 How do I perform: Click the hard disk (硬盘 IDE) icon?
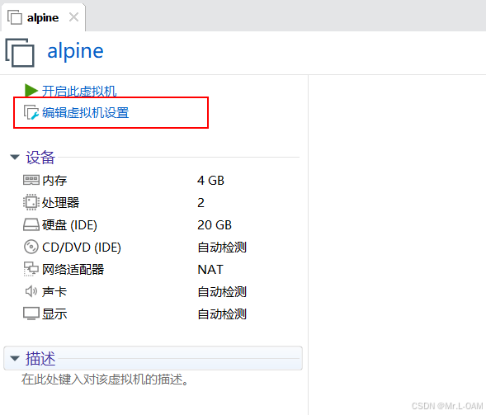coord(31,224)
